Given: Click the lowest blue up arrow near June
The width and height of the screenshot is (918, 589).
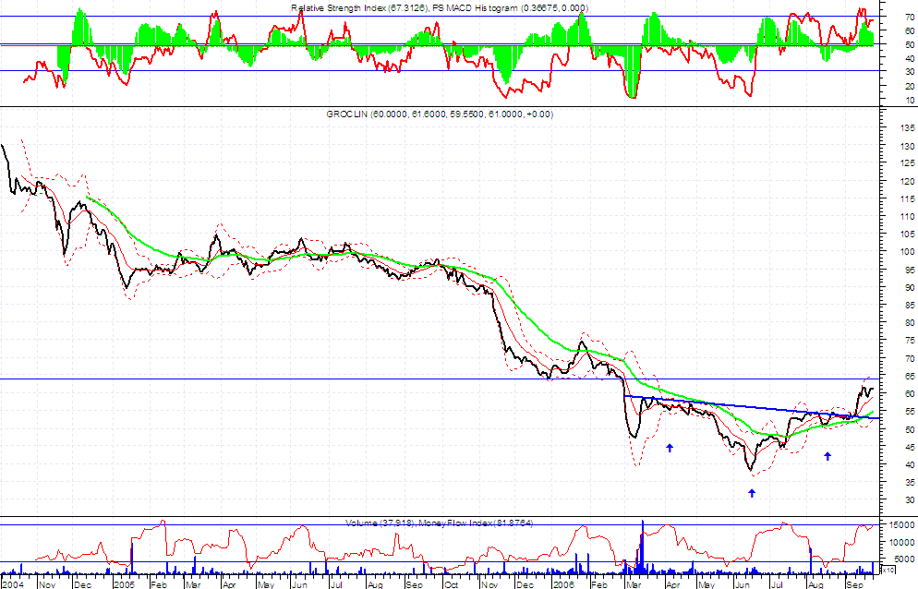Looking at the screenshot, I should coord(752,493).
